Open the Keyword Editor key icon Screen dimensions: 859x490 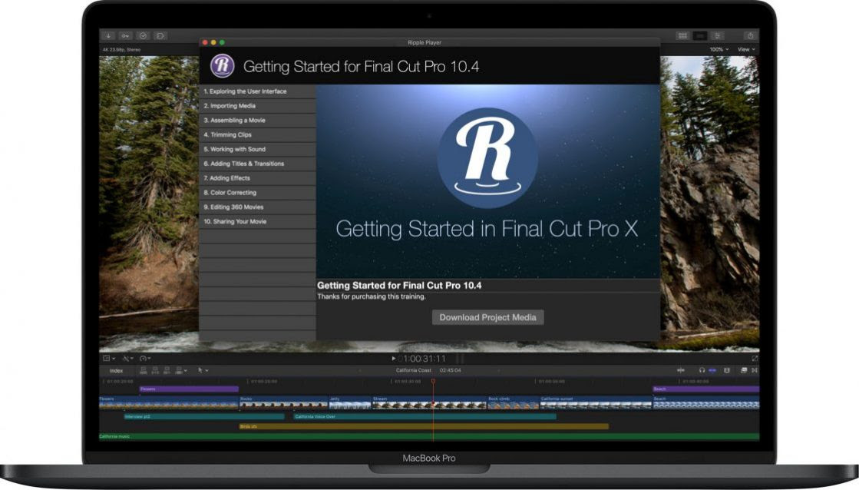point(125,35)
